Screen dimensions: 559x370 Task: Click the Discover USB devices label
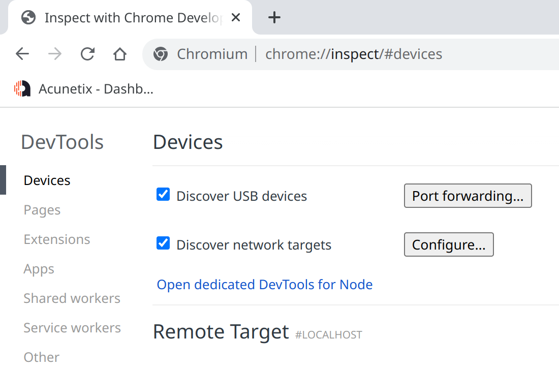(x=242, y=196)
